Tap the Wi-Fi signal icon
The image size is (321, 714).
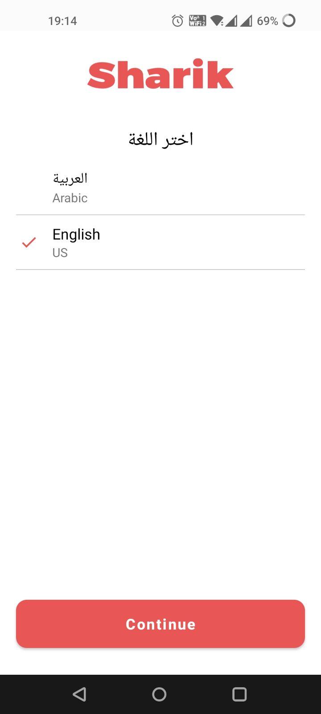[217, 21]
